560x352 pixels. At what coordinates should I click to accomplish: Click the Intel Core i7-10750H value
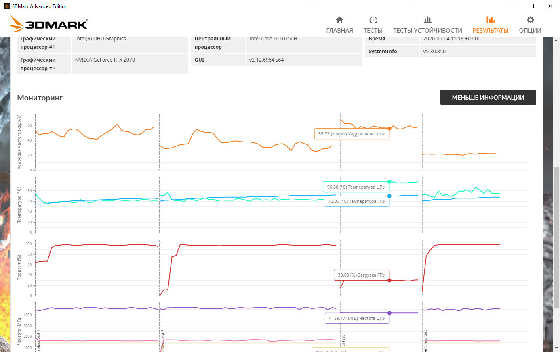coord(273,39)
